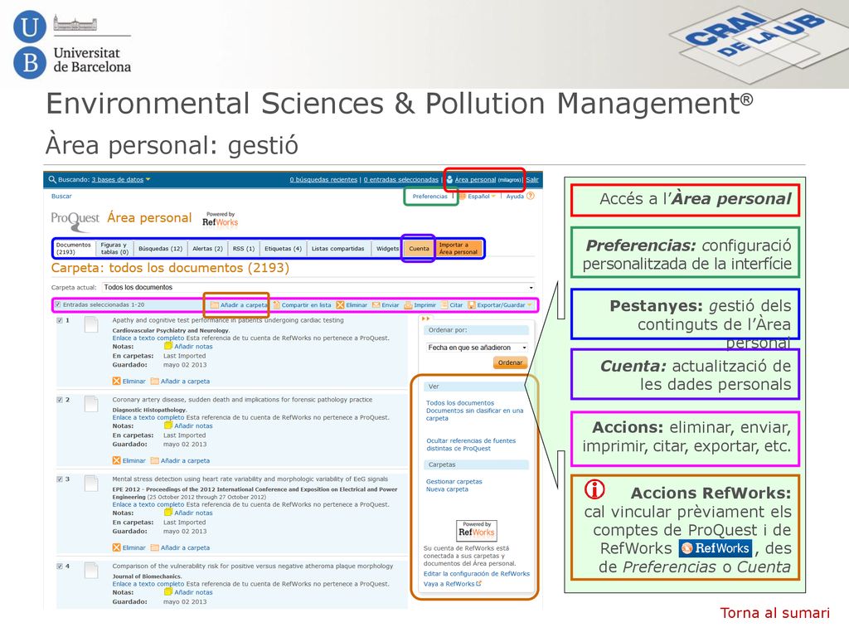Click the Todos los documentos link under Ver
This screenshot has height=637, width=849.
click(x=460, y=403)
